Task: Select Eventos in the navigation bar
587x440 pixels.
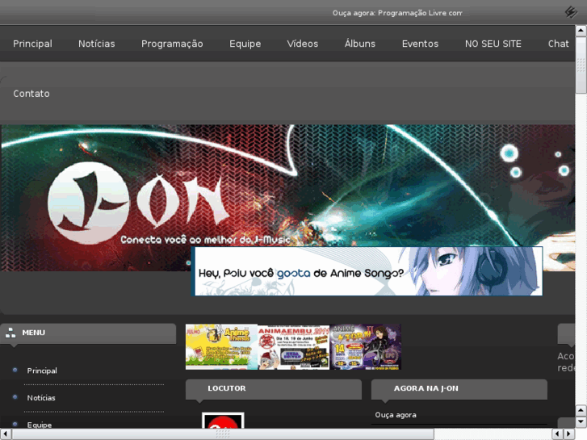Action: (x=420, y=44)
